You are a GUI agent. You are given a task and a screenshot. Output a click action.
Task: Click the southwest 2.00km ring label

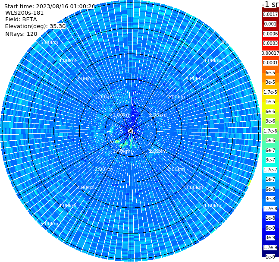[104, 169]
